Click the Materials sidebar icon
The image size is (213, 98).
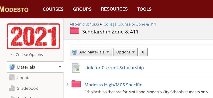(x=12, y=67)
